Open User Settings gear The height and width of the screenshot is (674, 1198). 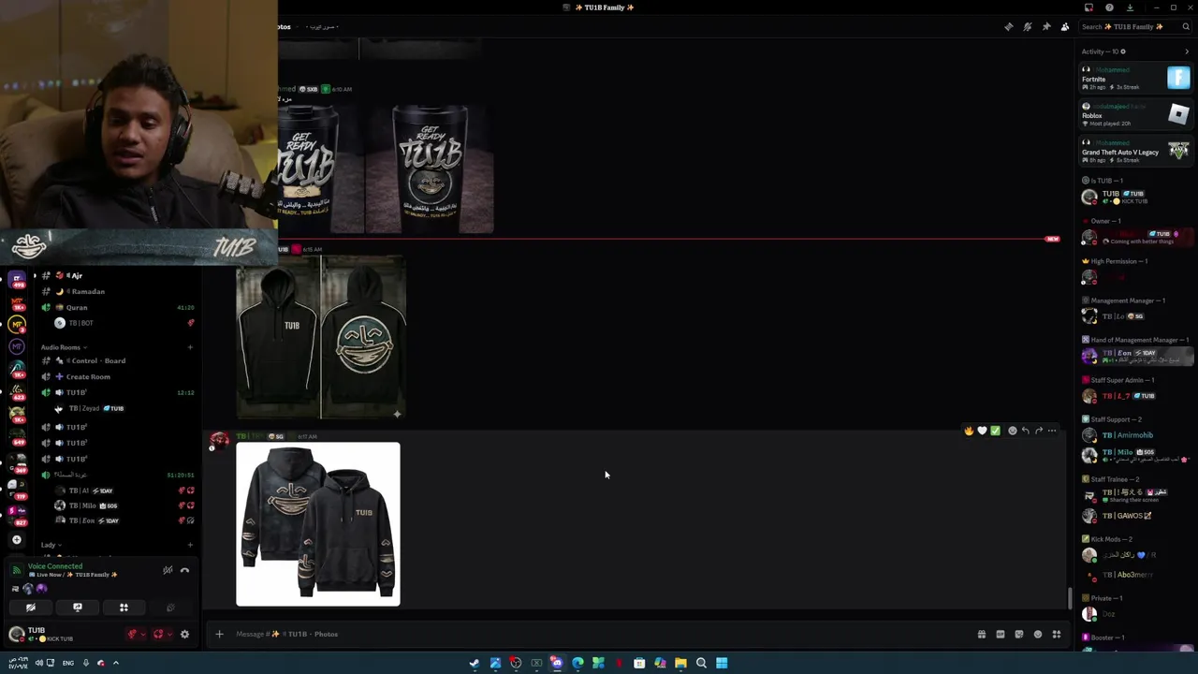(184, 635)
